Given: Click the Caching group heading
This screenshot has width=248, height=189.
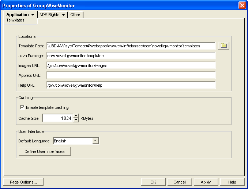Looking at the screenshot, I should [26, 98].
